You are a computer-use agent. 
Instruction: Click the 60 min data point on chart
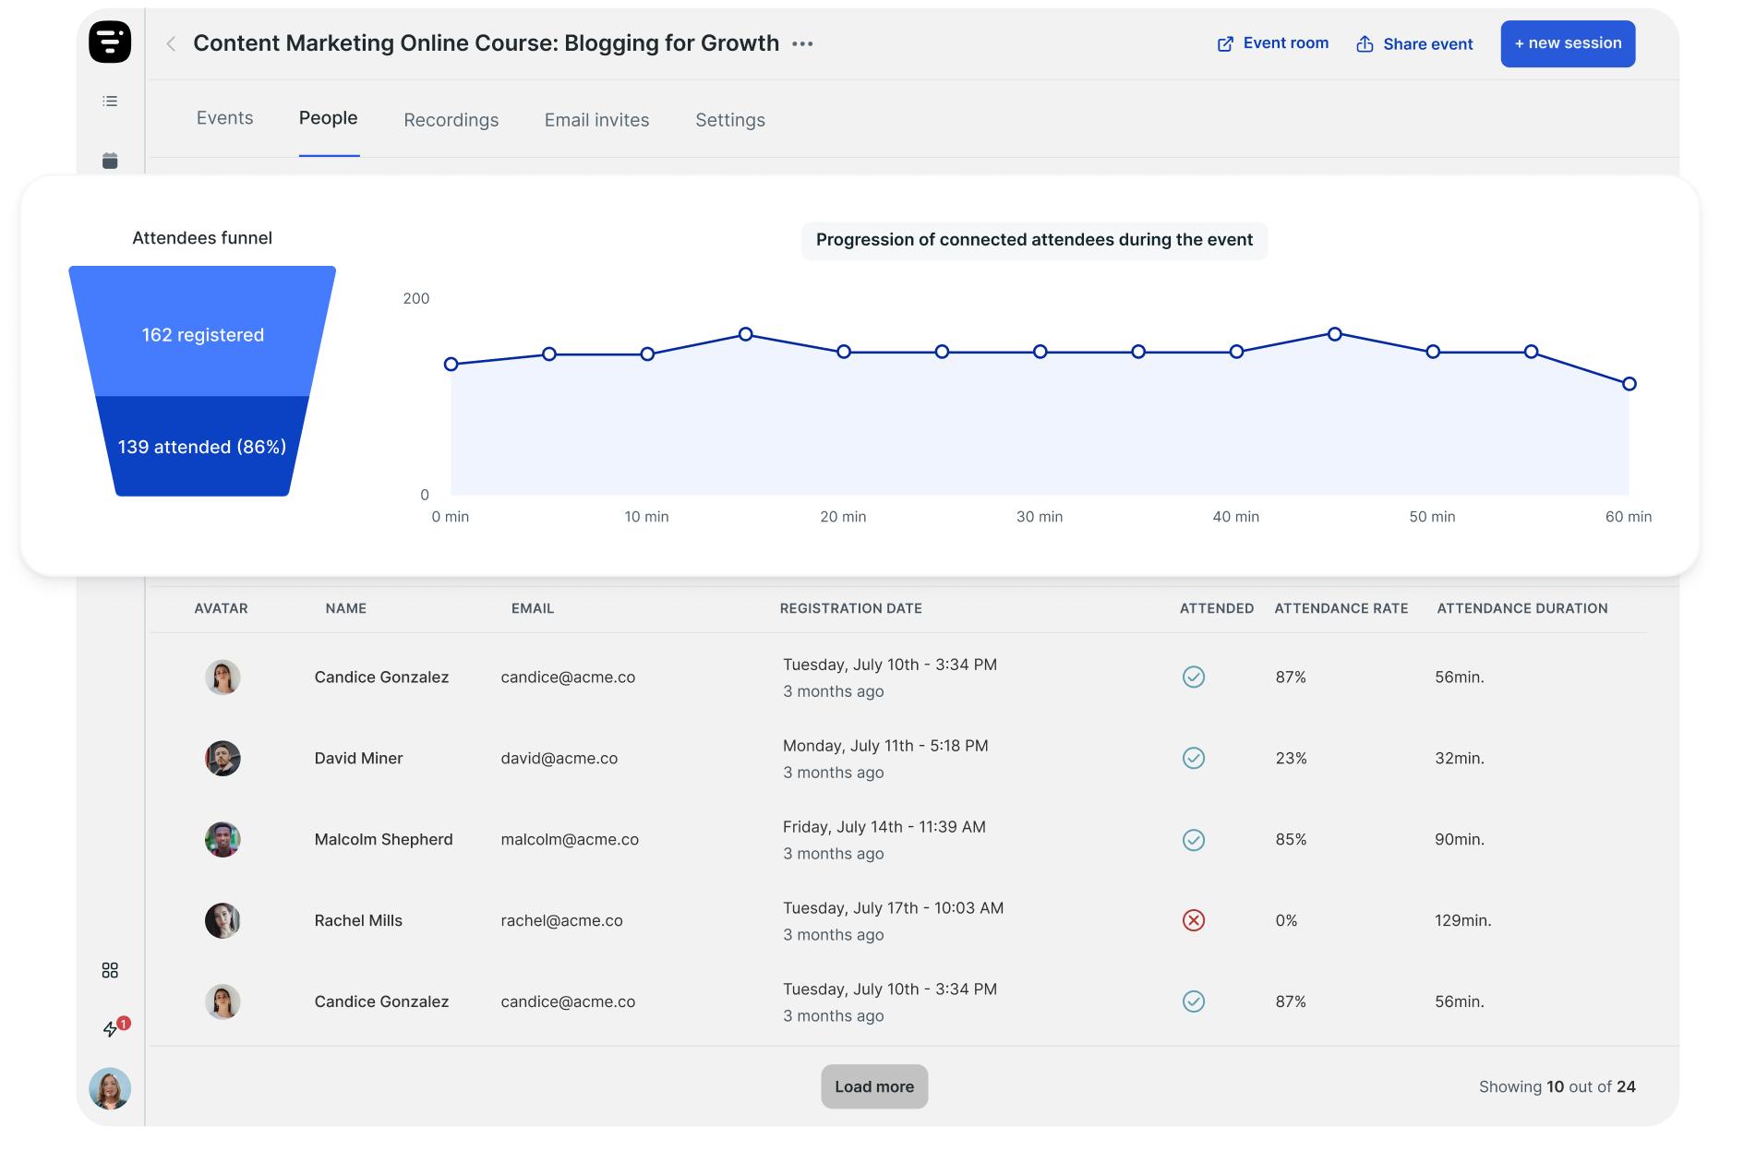tap(1629, 384)
